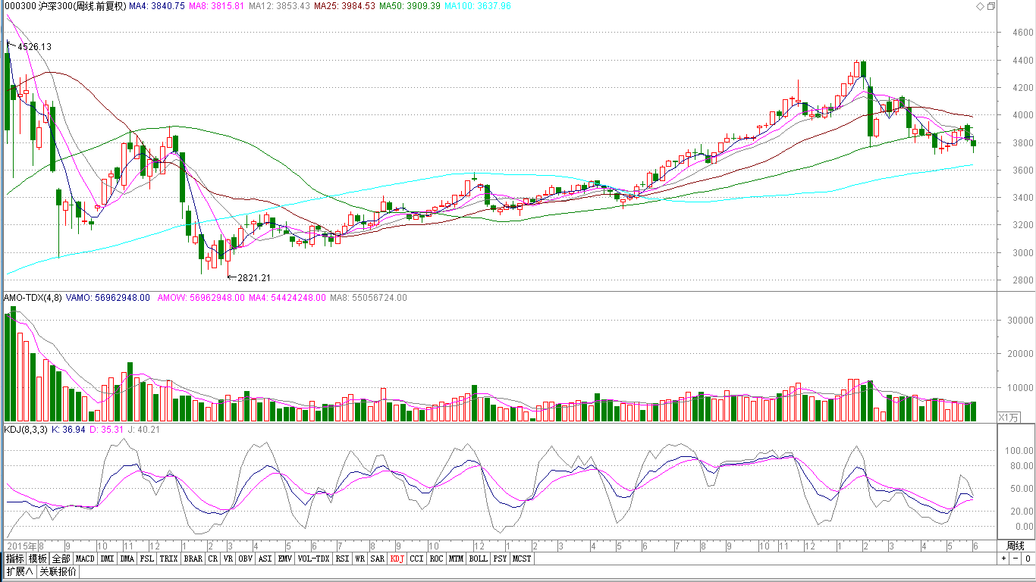Viewport: 1036px width, 582px height.
Task: Switch indicator to DMI
Action: (x=107, y=559)
